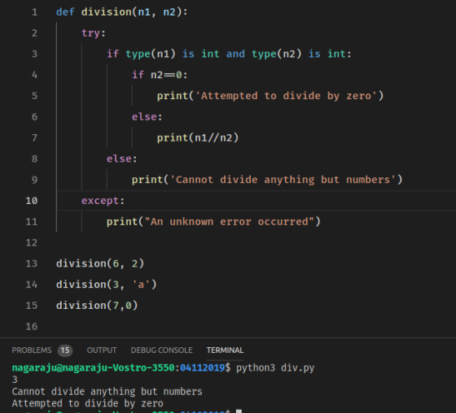Image resolution: width=456 pixels, height=413 pixels.
Task: Click terminal output 'Attempted to divide by zero'
Action: (88, 403)
